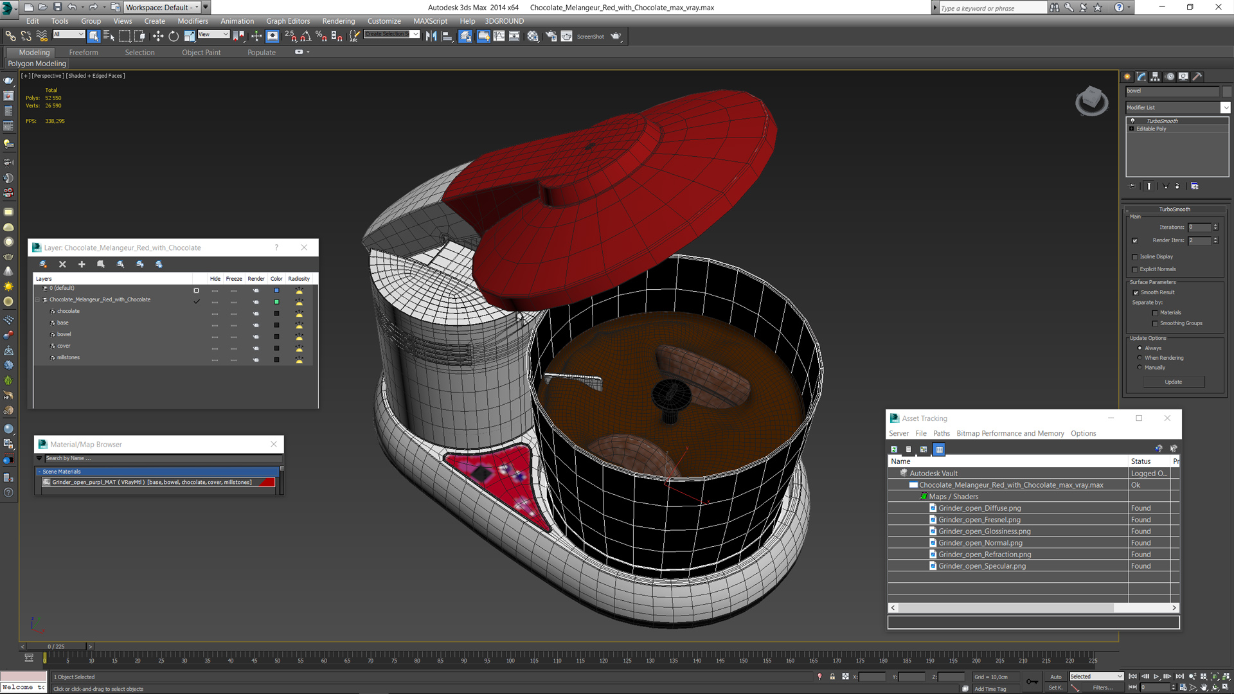Toggle the Smooth Result checkbox

[x=1136, y=293]
